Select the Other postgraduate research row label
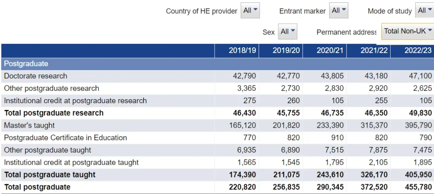Viewport: 434px width, 194px height. [x=51, y=88]
